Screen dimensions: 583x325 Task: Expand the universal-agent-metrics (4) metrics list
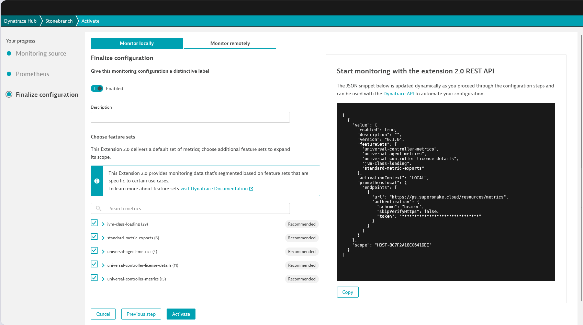pyautogui.click(x=103, y=252)
